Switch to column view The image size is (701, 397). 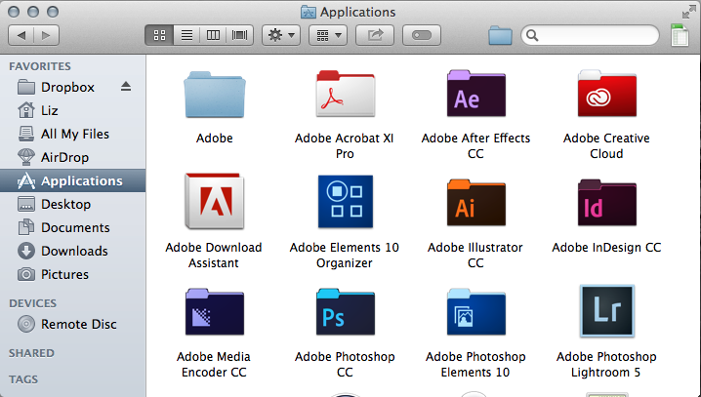(x=213, y=35)
